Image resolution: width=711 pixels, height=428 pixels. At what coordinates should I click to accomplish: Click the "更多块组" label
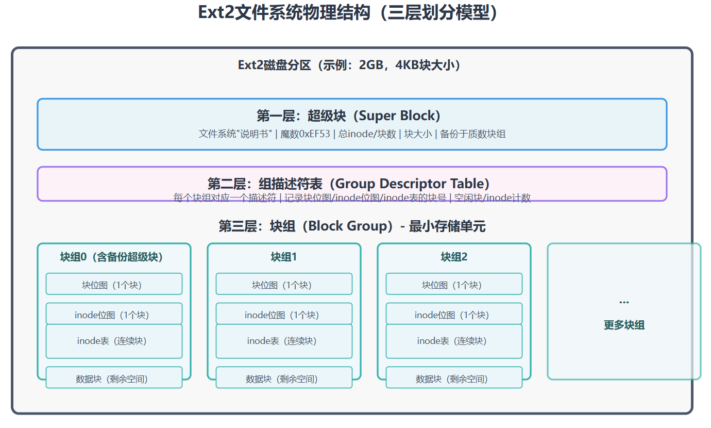tap(624, 325)
